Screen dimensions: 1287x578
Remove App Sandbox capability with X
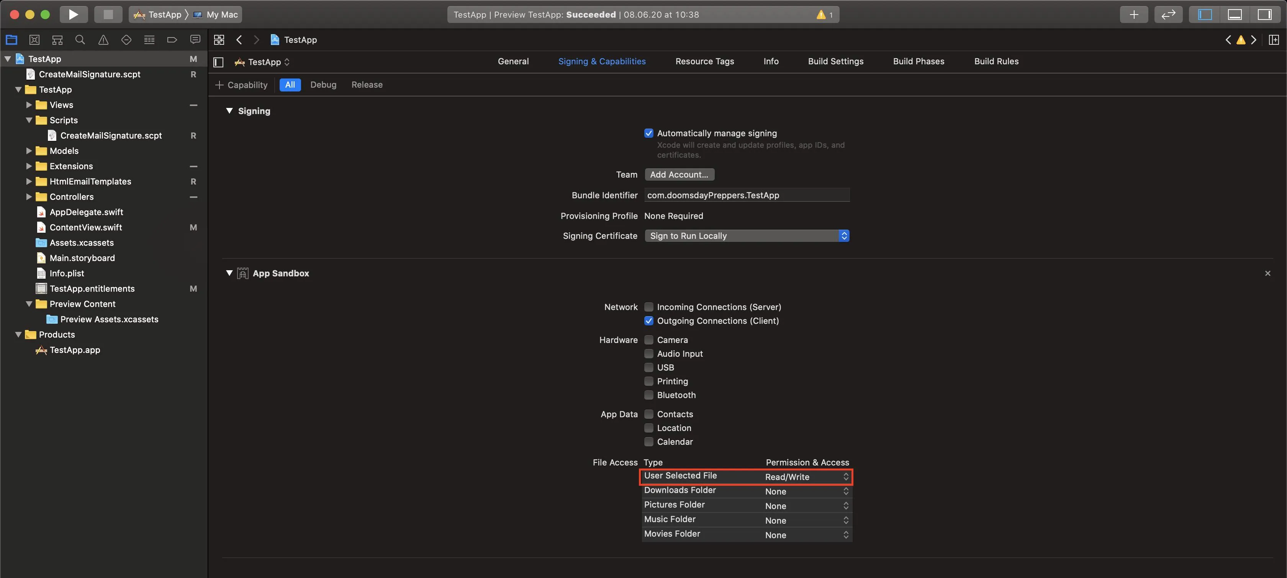[1267, 274]
